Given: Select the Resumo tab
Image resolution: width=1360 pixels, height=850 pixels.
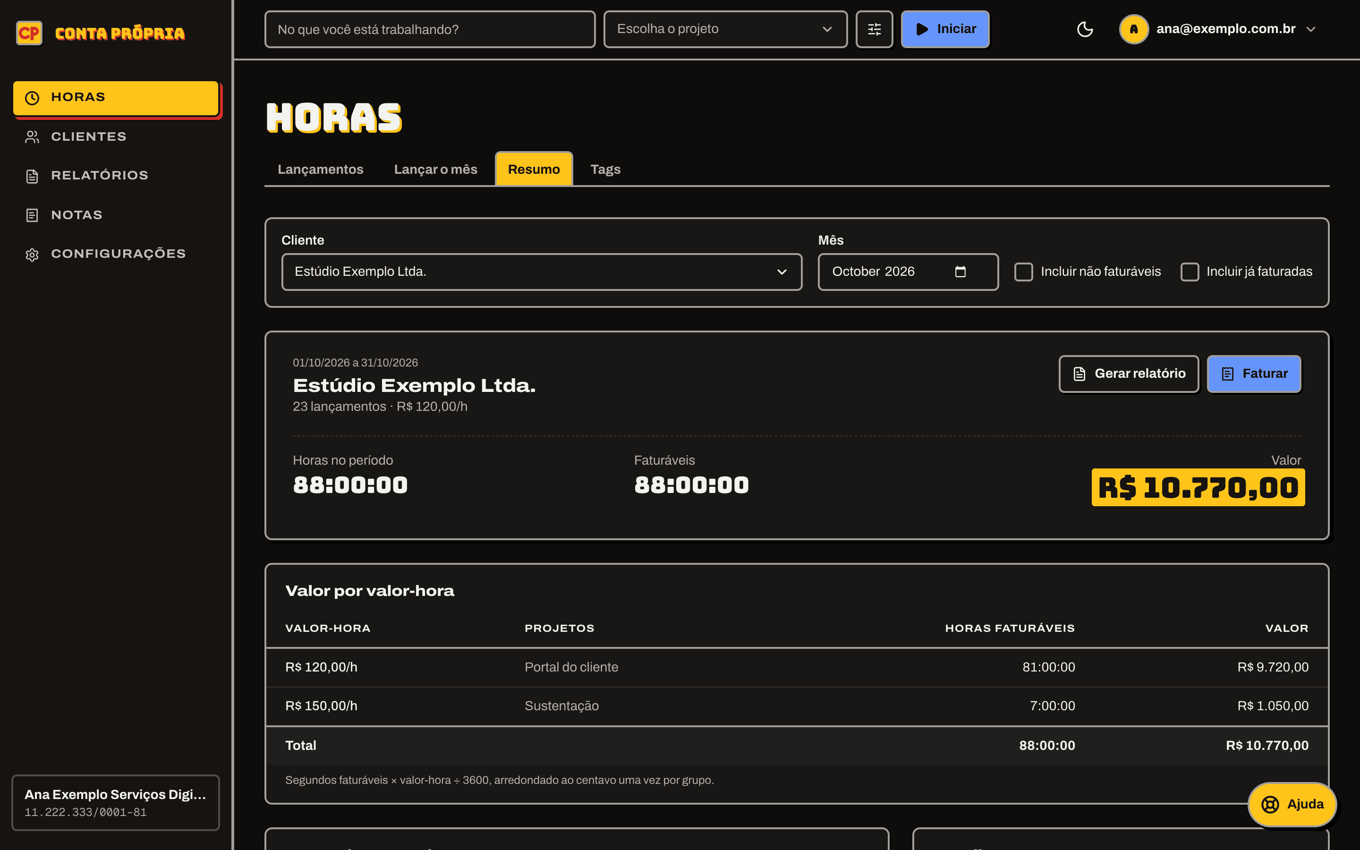Looking at the screenshot, I should tap(534, 169).
